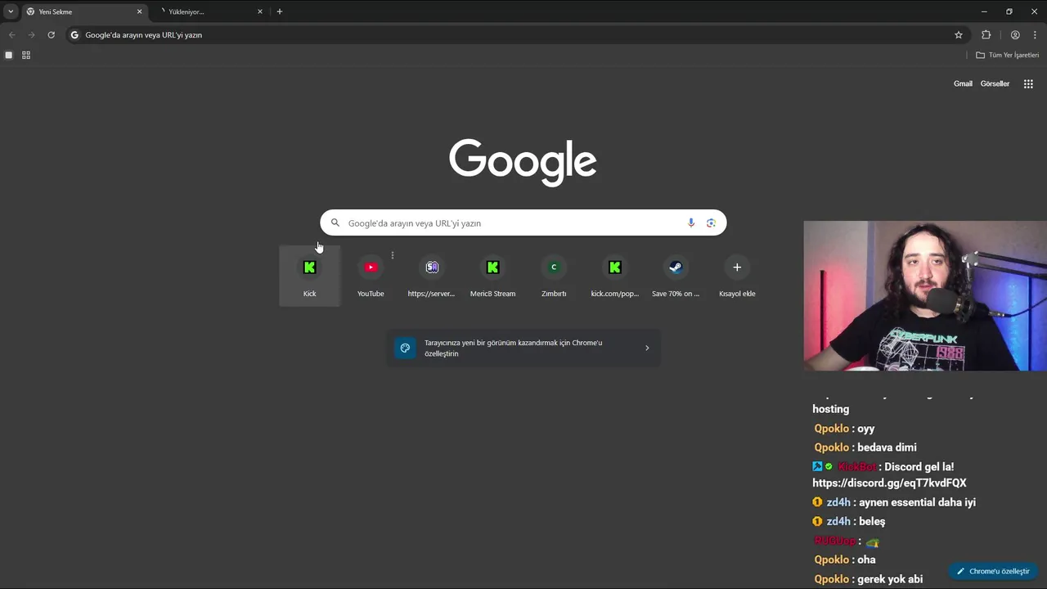Open more options for YouTube shortcut
Viewport: 1047px width, 589px height.
click(393, 255)
